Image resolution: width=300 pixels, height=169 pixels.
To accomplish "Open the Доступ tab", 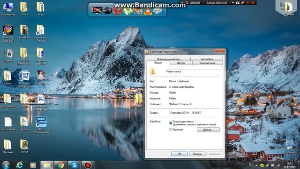I will tap(181, 63).
